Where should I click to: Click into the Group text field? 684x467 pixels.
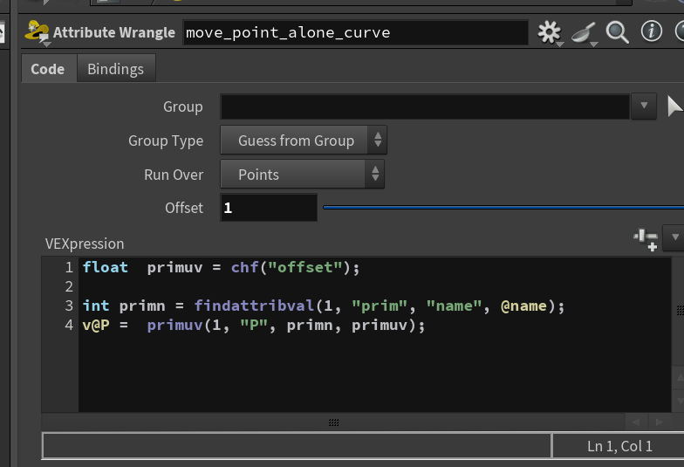(x=426, y=106)
